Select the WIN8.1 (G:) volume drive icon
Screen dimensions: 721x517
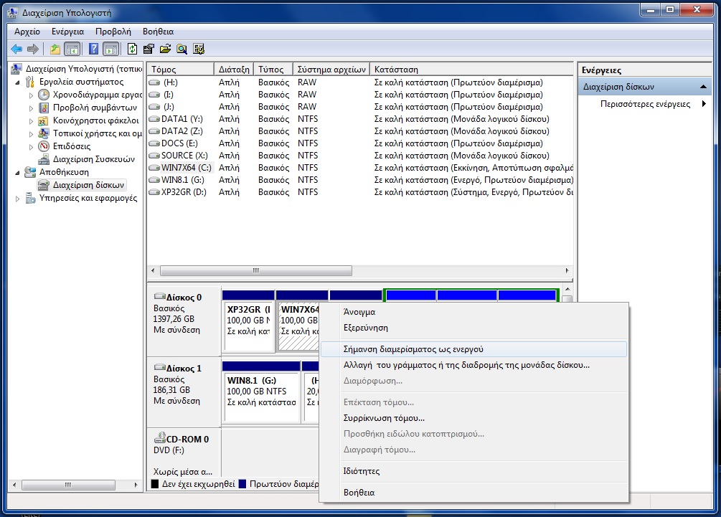click(x=154, y=180)
